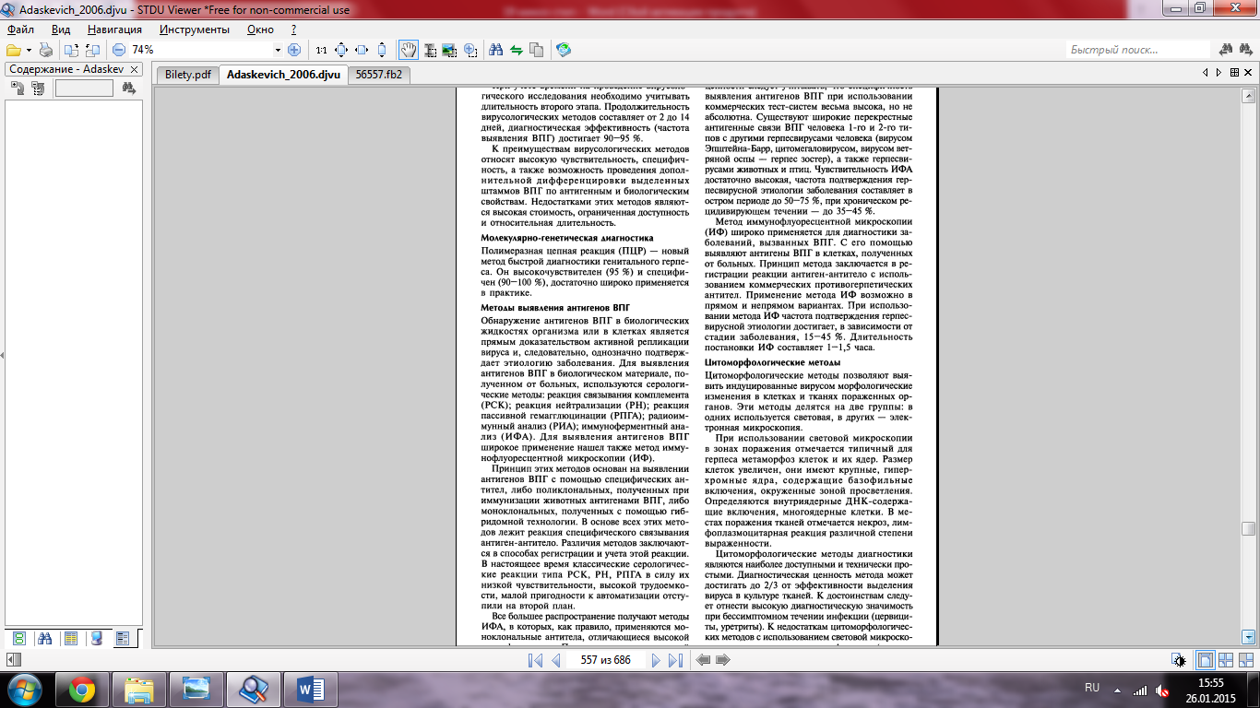Viewport: 1260px width, 708px height.
Task: Close the Содержание sidebar panel
Action: [135, 69]
